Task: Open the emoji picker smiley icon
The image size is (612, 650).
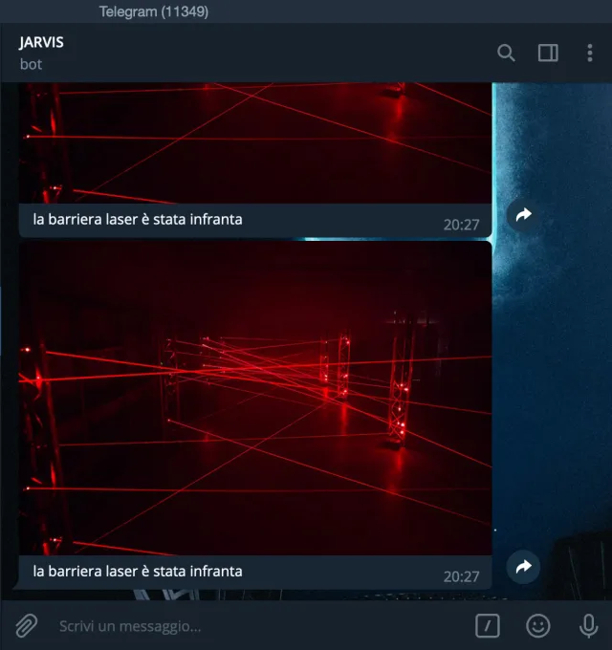Action: 537,625
